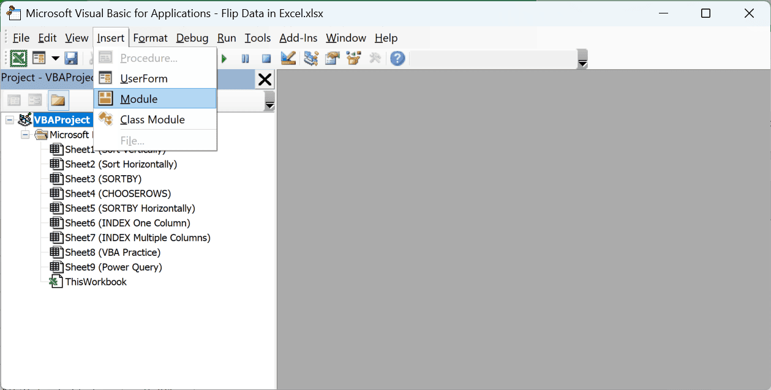Open the File menu
This screenshot has width=771, height=390.
point(21,38)
